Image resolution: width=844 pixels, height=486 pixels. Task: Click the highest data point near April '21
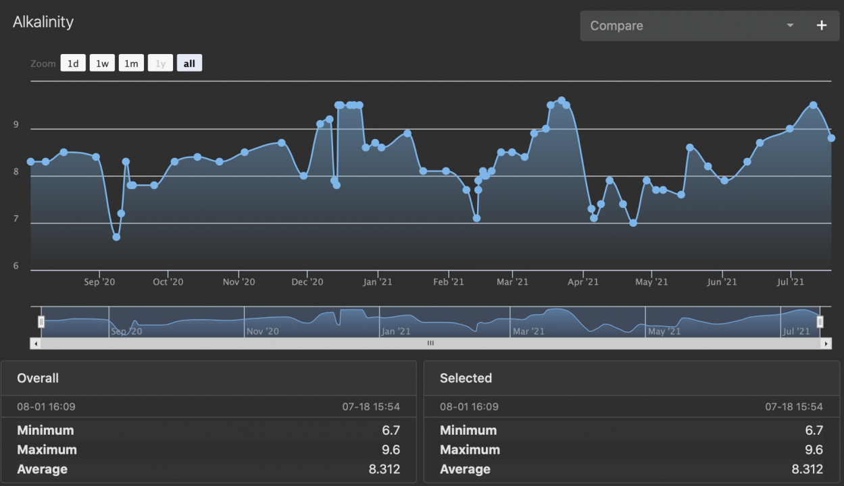562,101
